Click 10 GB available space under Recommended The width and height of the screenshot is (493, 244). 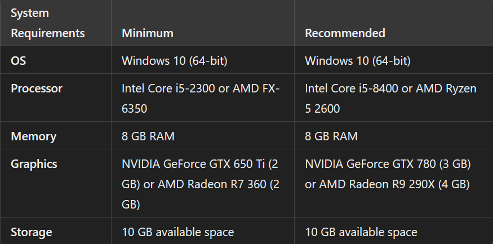[x=361, y=232]
